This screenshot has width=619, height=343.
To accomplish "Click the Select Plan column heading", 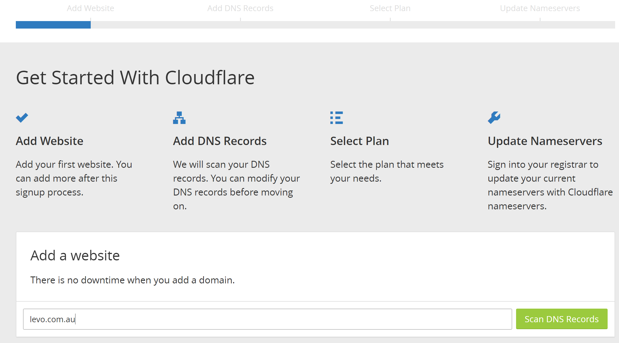I will tap(360, 141).
